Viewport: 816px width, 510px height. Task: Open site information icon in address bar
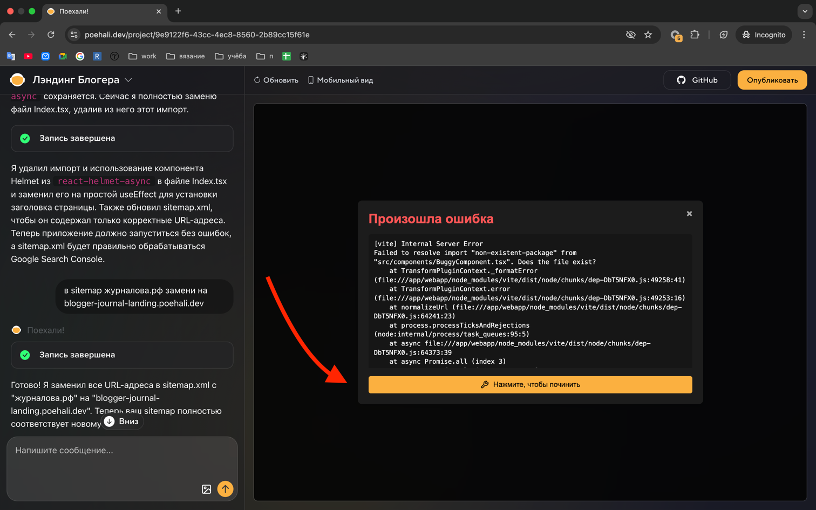[x=74, y=35]
